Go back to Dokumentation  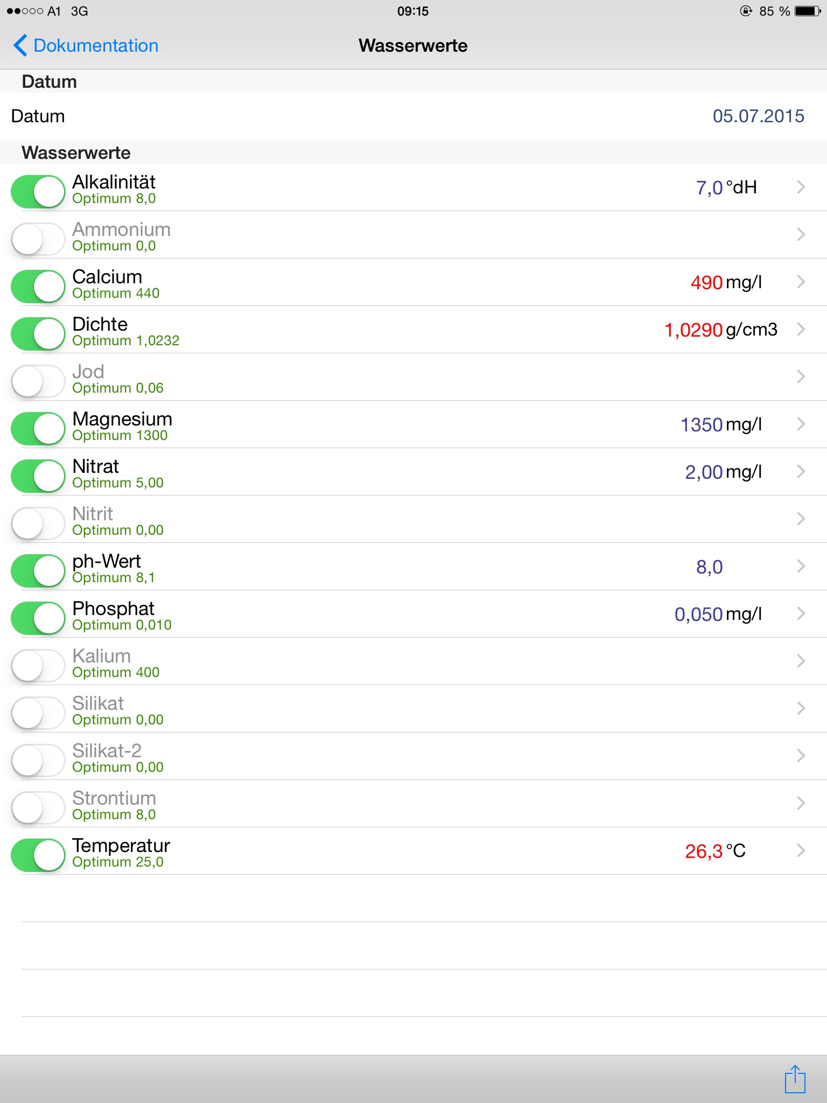pos(95,46)
